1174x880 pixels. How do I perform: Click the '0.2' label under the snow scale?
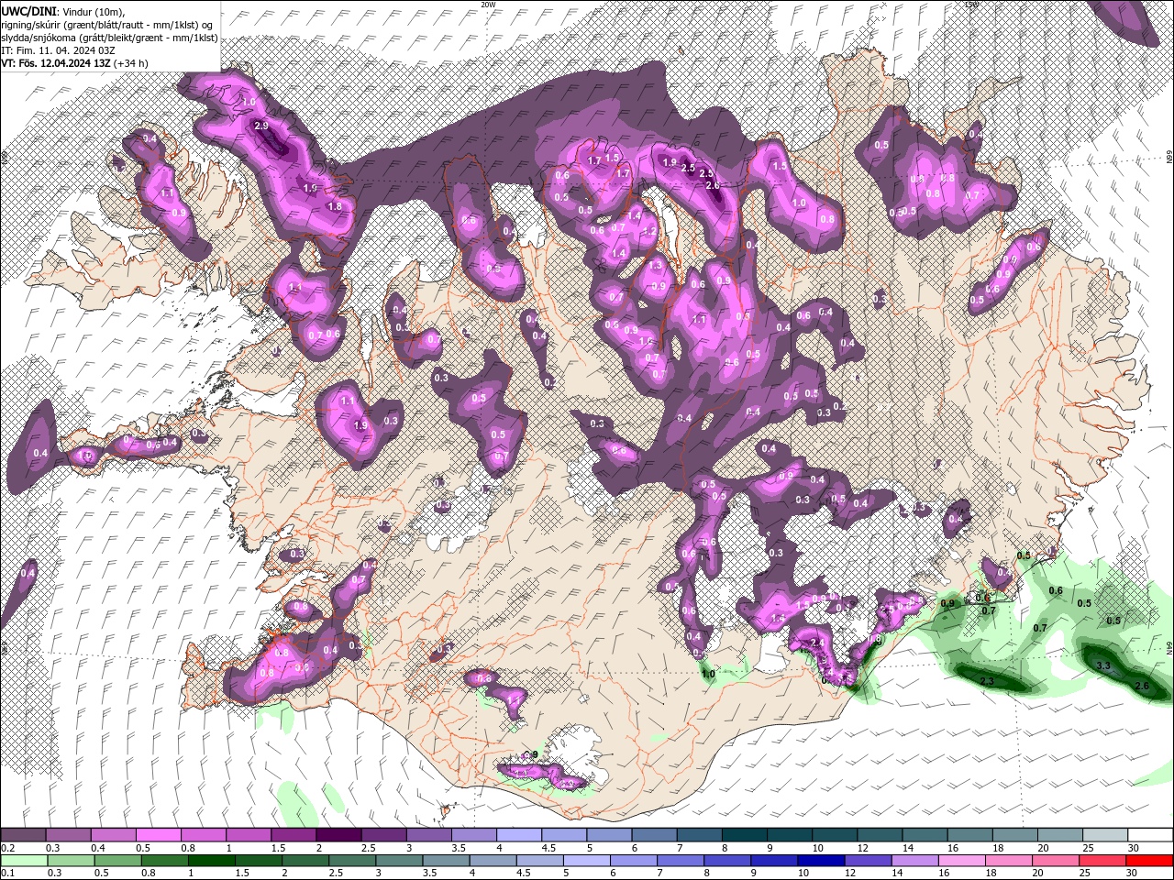(8, 848)
